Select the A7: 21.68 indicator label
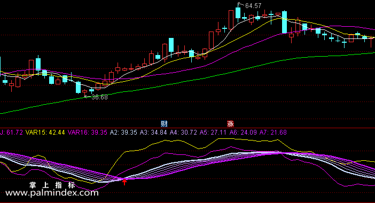This screenshot has height=203, width=375. coord(273,132)
